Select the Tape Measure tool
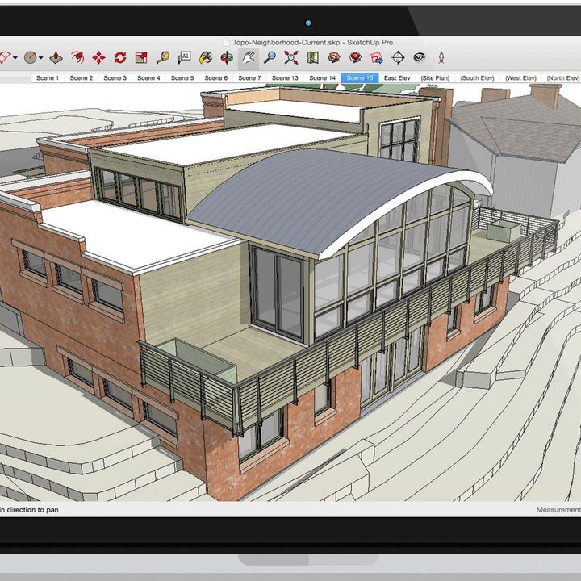The image size is (581, 581). pos(163,57)
